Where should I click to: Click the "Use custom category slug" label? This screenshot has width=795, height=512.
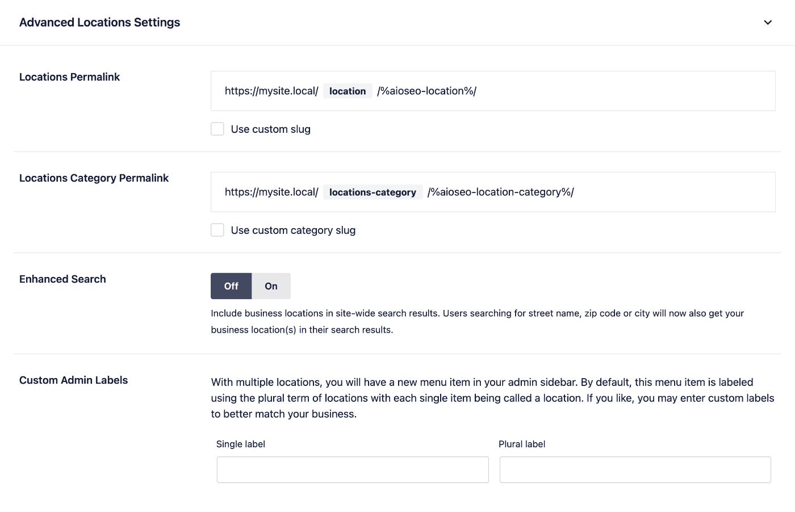[293, 230]
